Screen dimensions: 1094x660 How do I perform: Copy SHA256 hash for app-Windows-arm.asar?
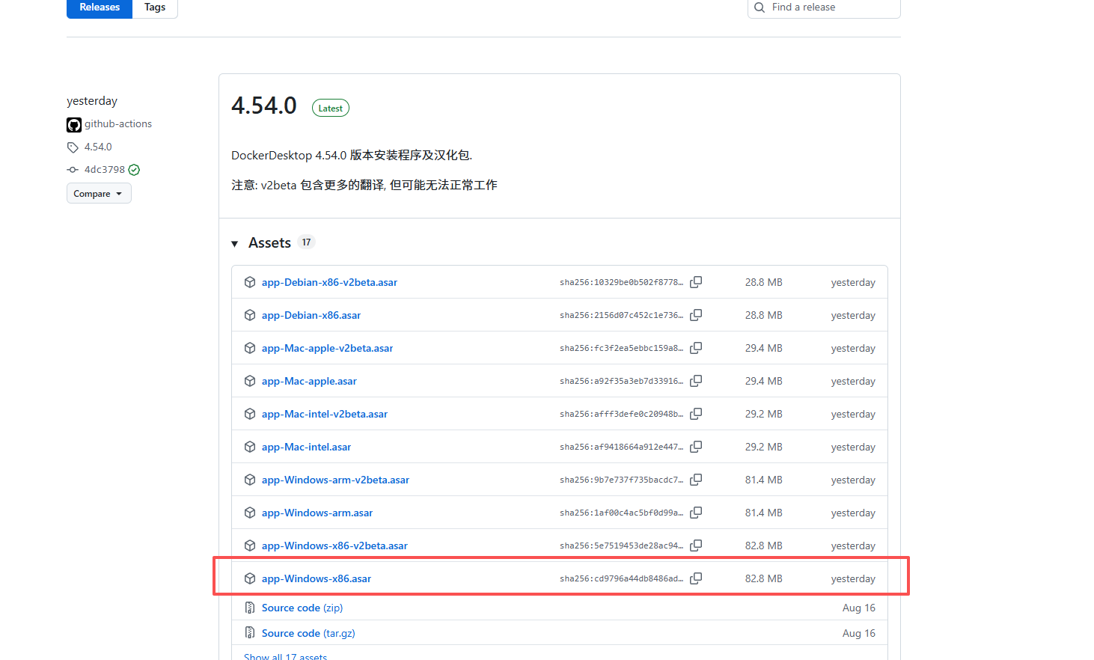click(696, 513)
